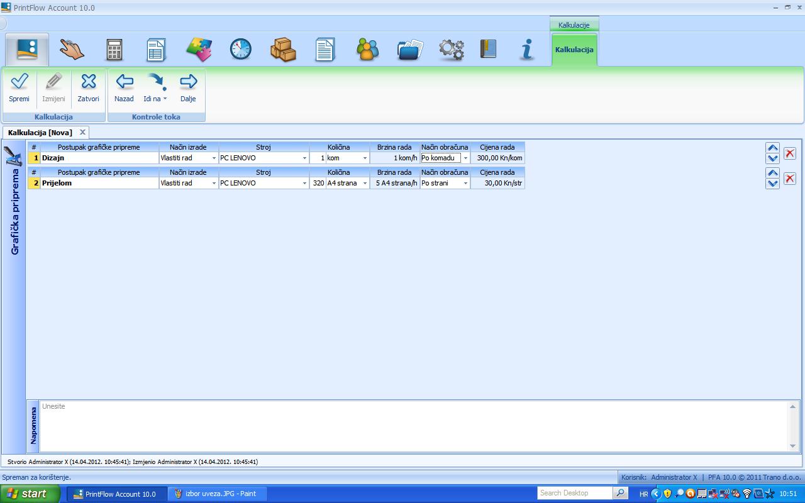Expand Način obračuna dropdown showing Po strani
Screen dimensions: 805x503
point(465,184)
